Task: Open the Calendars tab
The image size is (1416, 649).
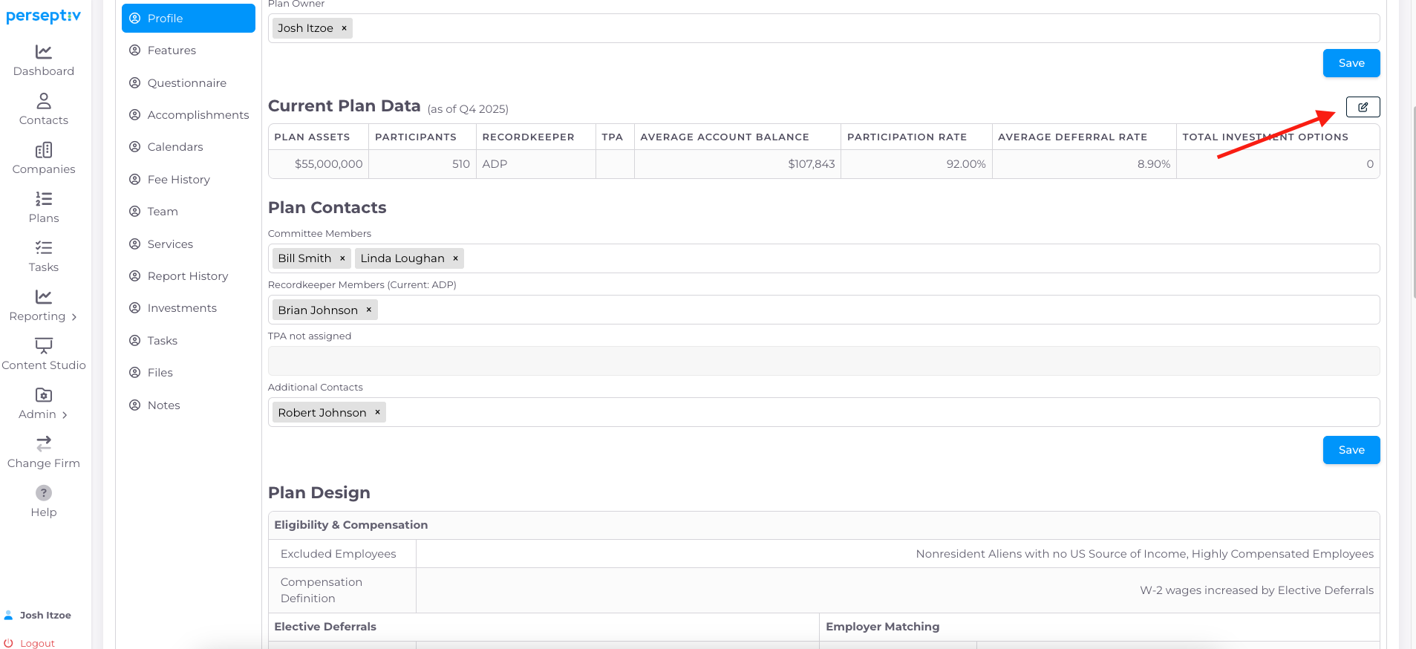Action: (x=189, y=147)
